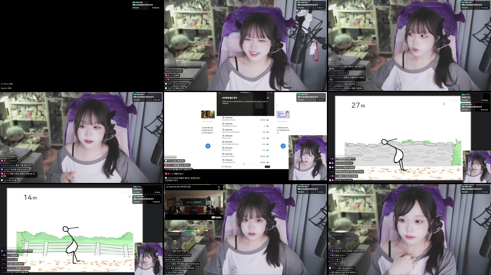Click the green turtle icon beside the first question

(x=268, y=120)
